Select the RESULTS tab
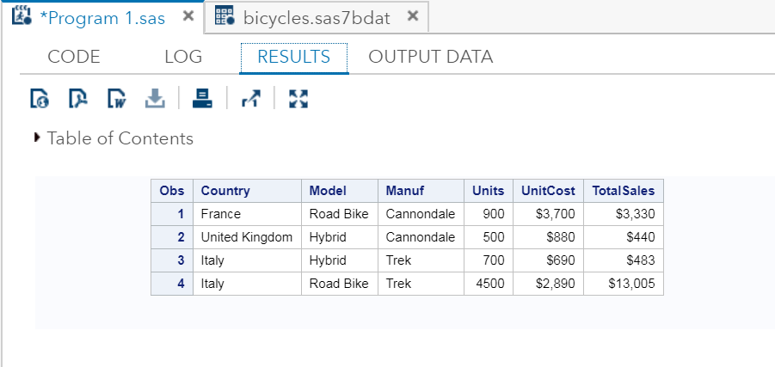The image size is (775, 367). tap(294, 58)
